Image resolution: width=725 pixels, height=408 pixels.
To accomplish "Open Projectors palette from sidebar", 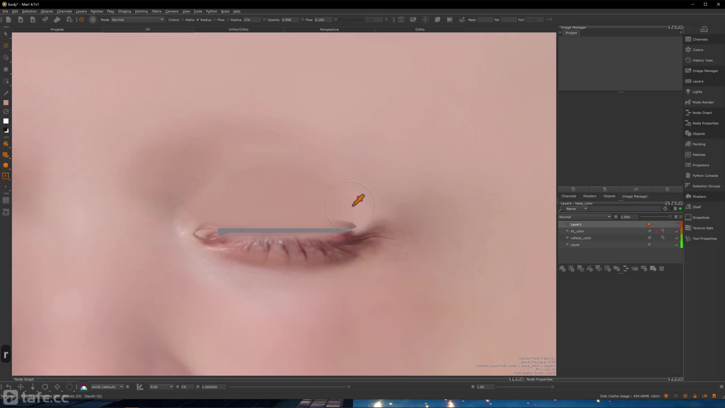I will click(x=701, y=165).
